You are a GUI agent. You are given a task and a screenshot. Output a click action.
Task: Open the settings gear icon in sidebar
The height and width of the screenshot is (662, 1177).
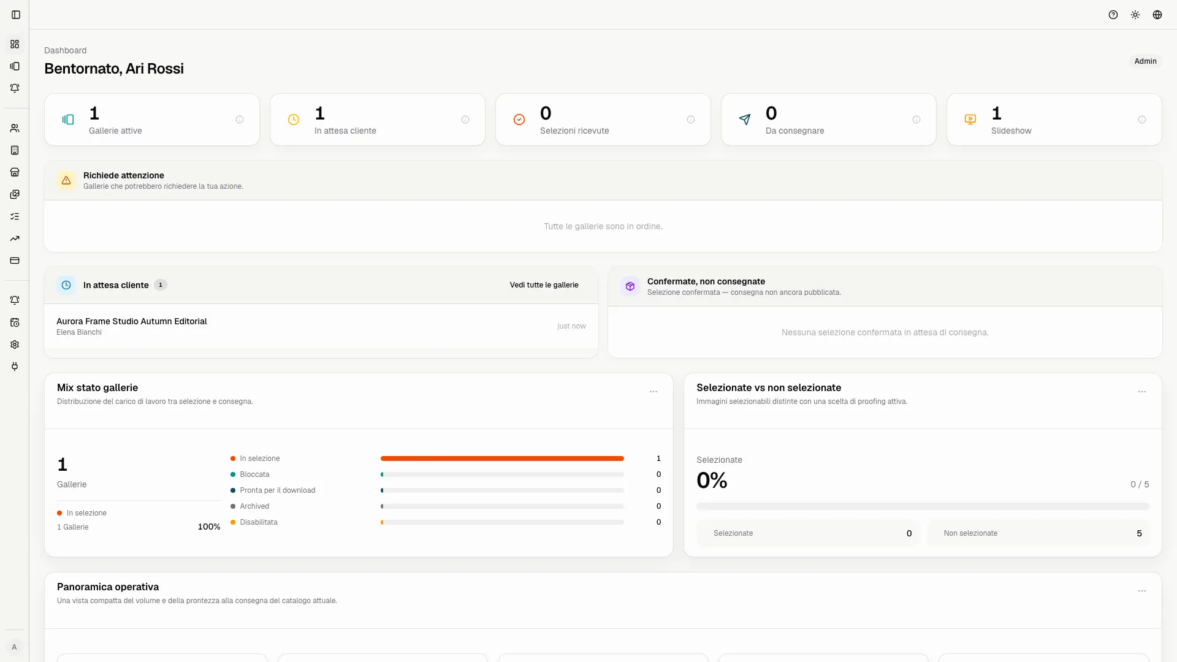[15, 344]
